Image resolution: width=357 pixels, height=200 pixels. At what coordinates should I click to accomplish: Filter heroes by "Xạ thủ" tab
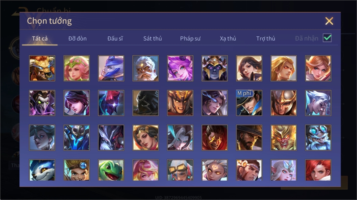[228, 39]
